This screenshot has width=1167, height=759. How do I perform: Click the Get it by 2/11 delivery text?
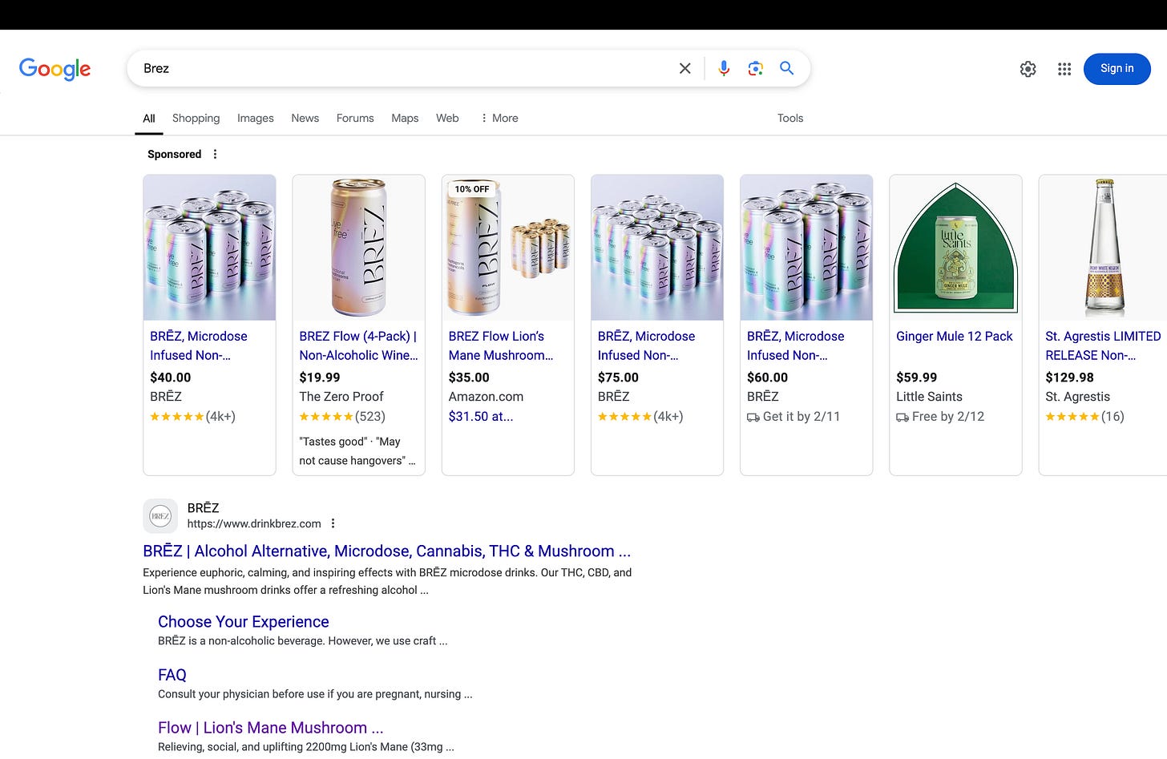[x=793, y=417]
